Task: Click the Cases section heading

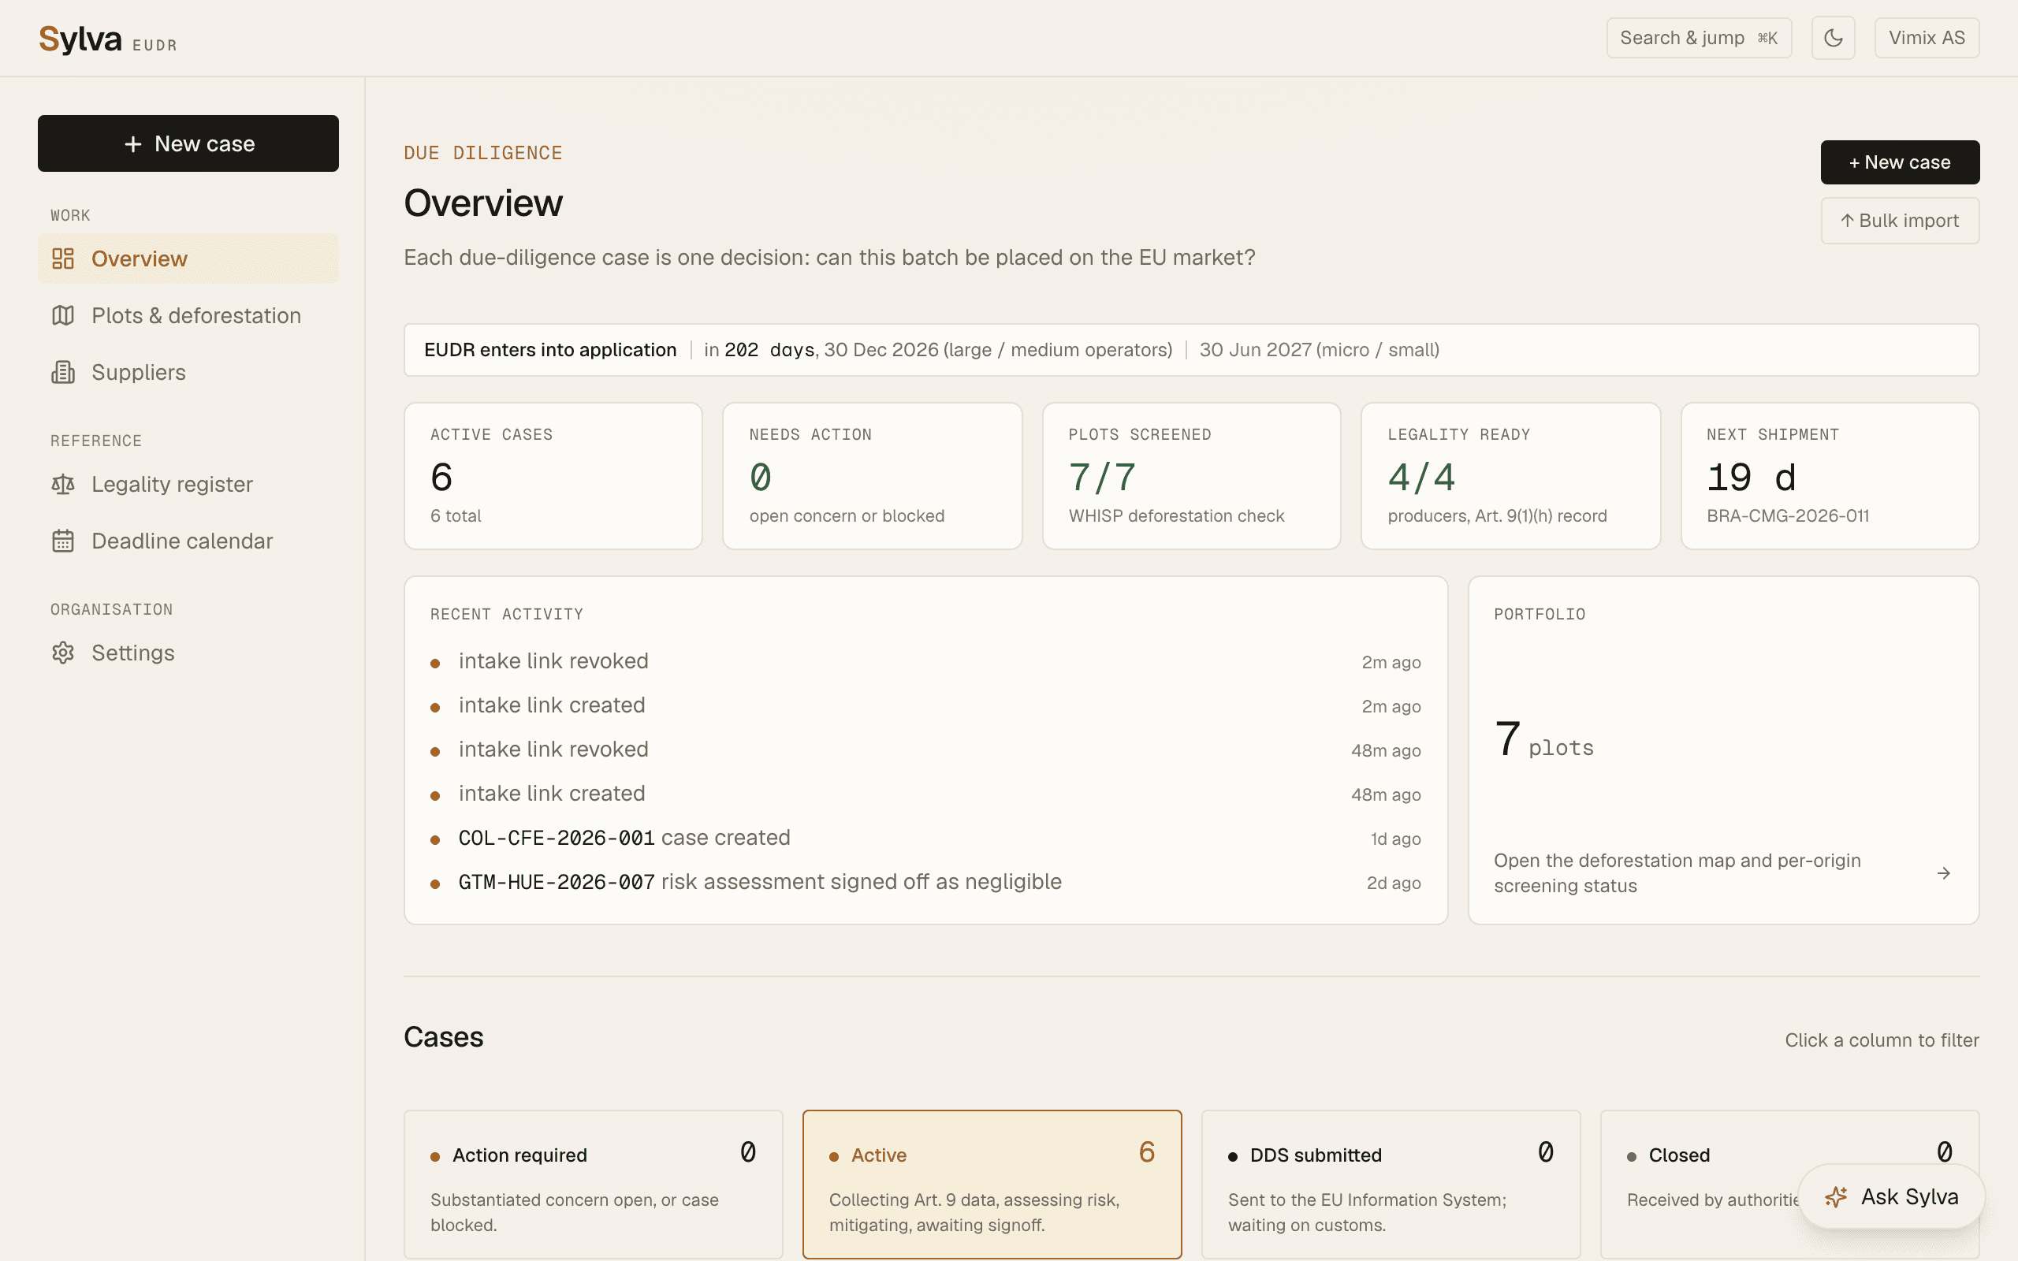Action: (x=444, y=1036)
